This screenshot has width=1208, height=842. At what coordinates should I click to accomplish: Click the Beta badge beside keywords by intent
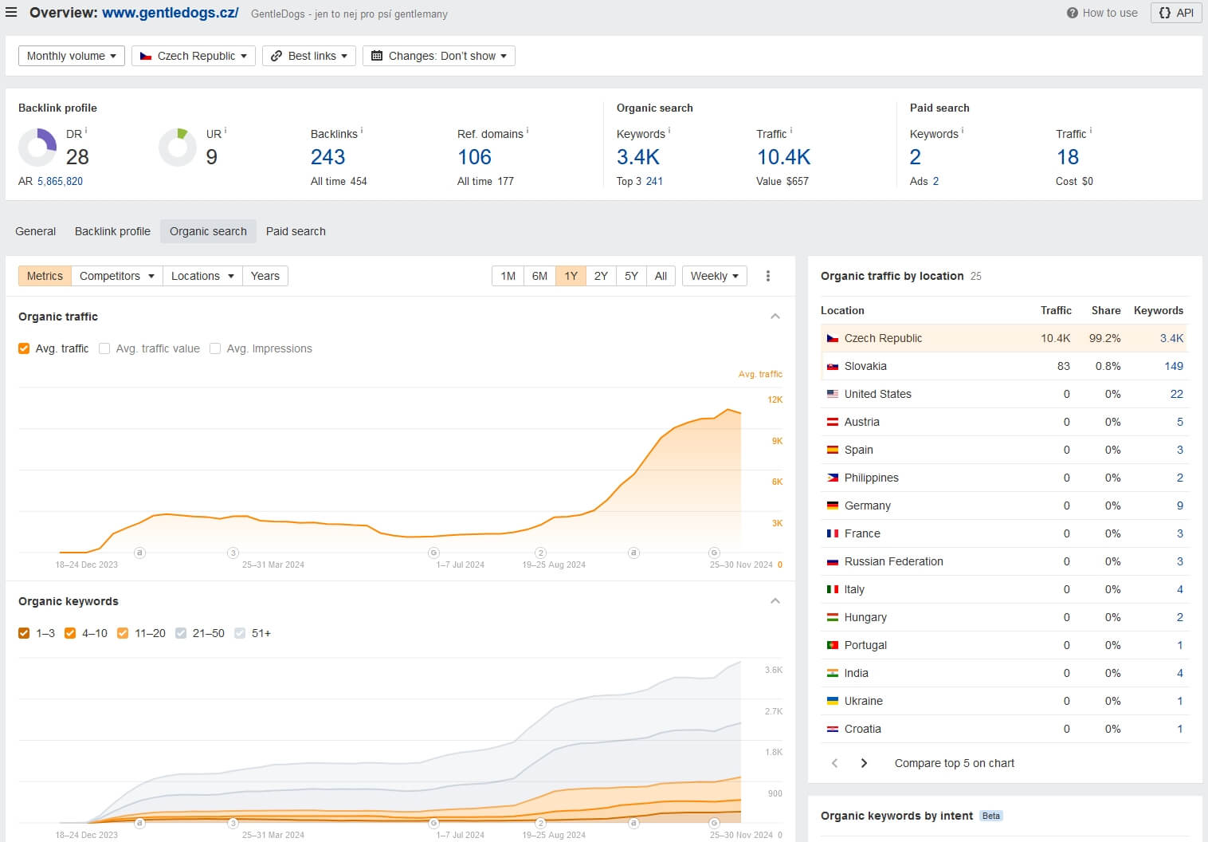coord(991,816)
